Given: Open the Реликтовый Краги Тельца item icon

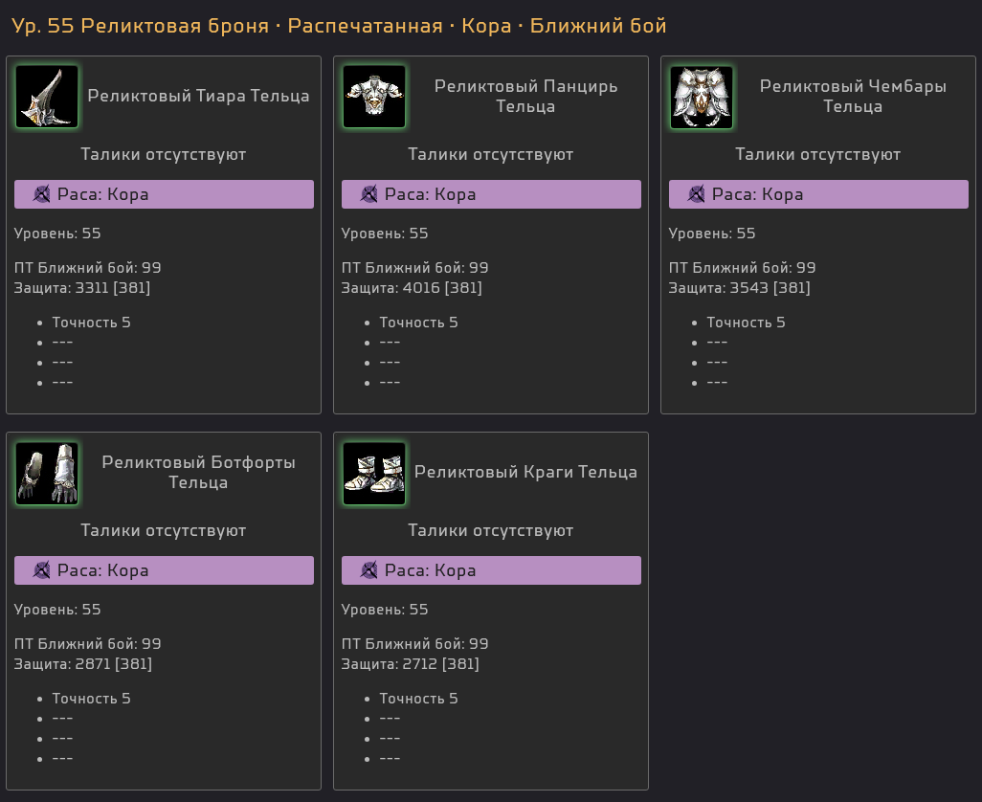Looking at the screenshot, I should coord(374,473).
